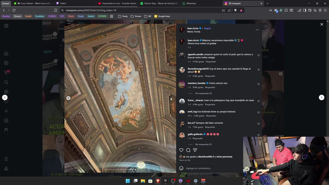Select the OTHERS bookmark group
The width and height of the screenshot is (329, 185).
point(102,16)
